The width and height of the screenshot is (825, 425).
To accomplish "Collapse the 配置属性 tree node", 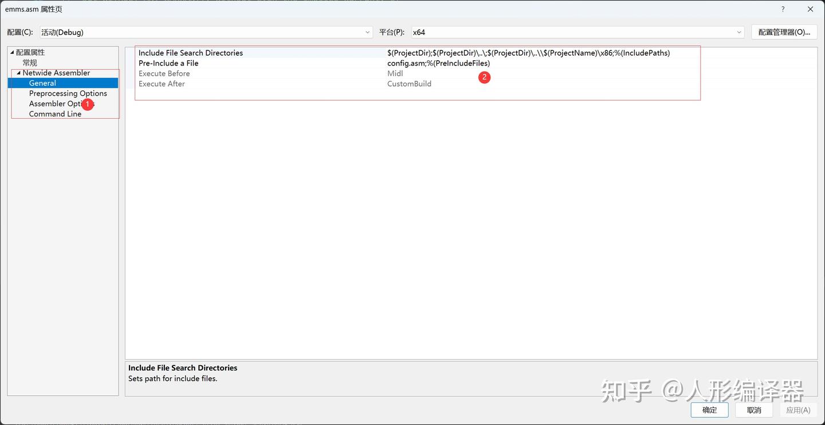I will (x=12, y=52).
